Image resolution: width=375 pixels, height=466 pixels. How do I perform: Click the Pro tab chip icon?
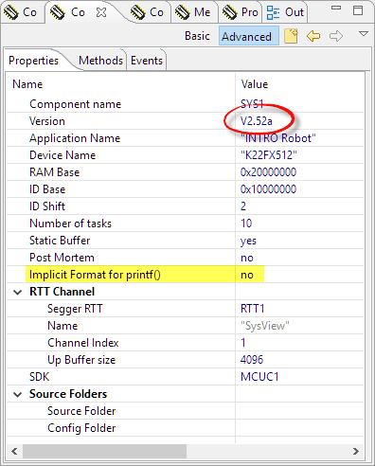coord(229,12)
